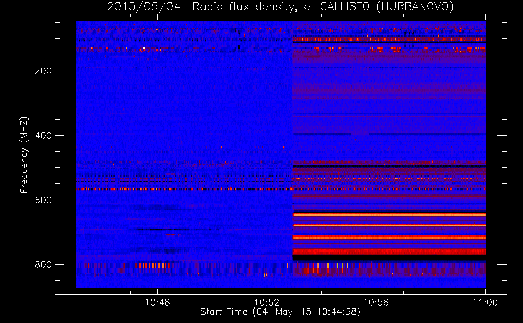Click the '200' frequency tick label

pos(43,71)
